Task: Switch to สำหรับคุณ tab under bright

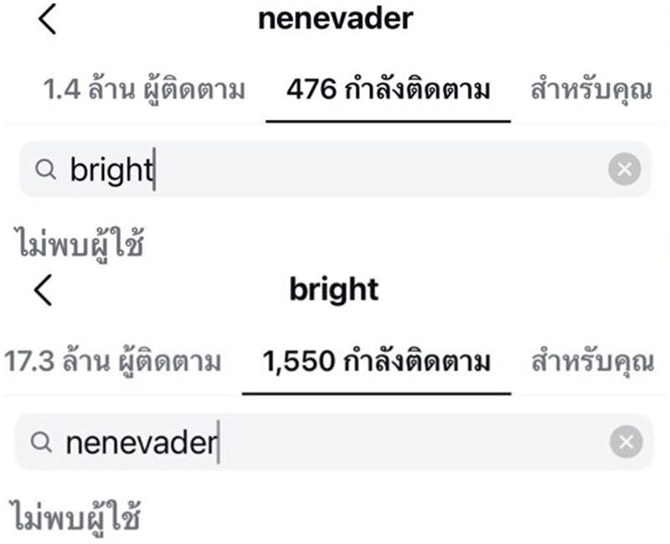Action: pos(591,362)
